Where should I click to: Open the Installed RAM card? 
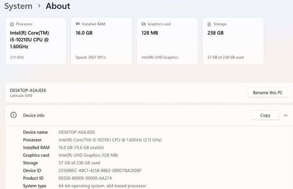pyautogui.click(x=101, y=41)
